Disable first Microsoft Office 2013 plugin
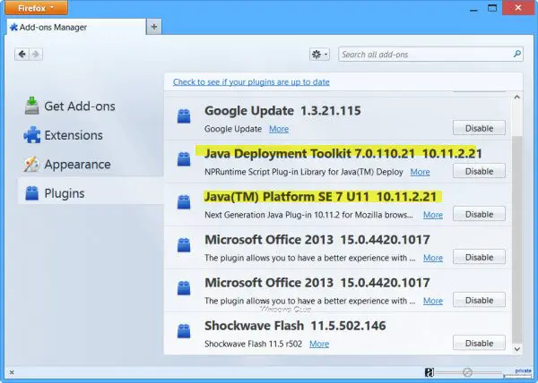This screenshot has width=538, height=383. pyautogui.click(x=479, y=257)
